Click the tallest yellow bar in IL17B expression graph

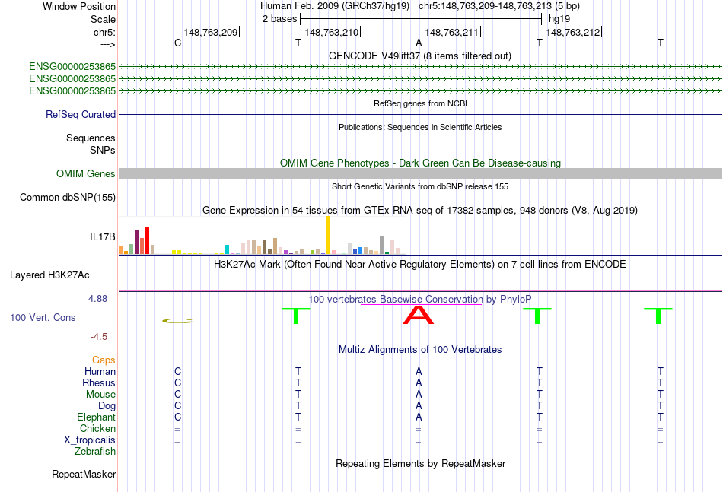[328, 235]
